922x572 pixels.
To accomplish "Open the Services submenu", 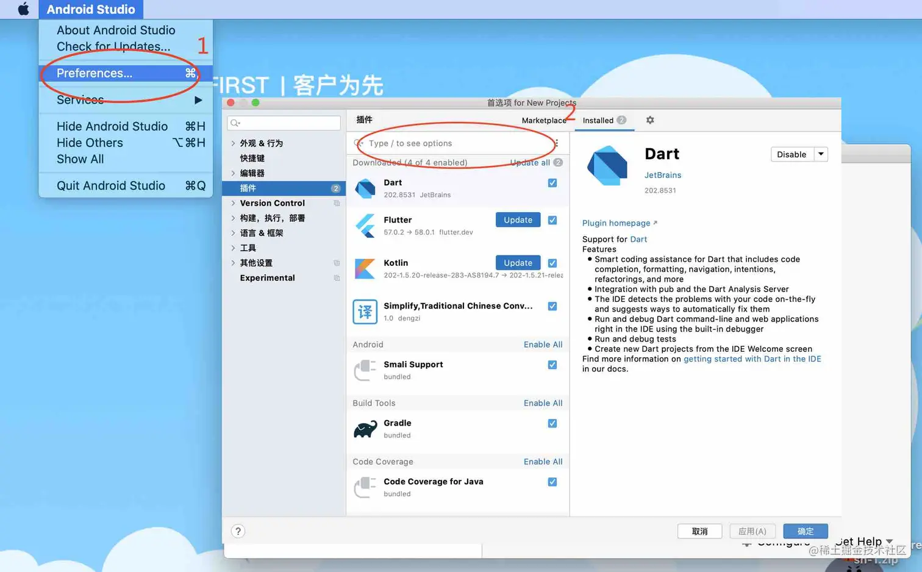I will click(126, 99).
